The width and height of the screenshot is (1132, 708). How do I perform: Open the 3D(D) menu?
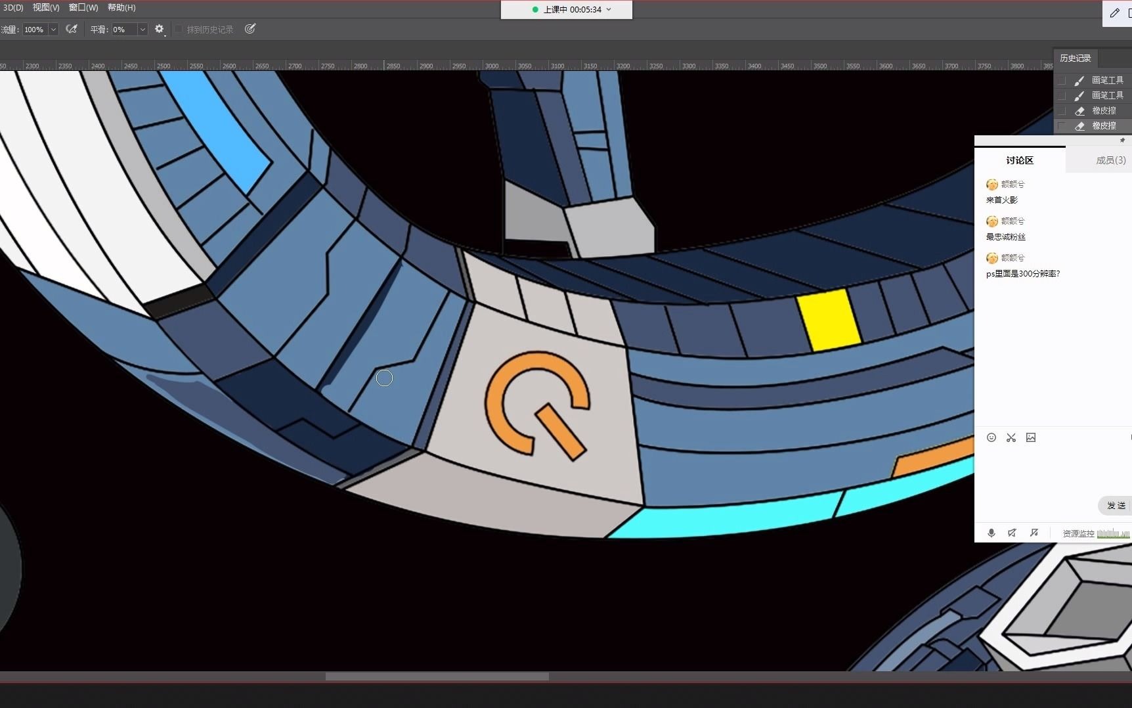tap(12, 8)
